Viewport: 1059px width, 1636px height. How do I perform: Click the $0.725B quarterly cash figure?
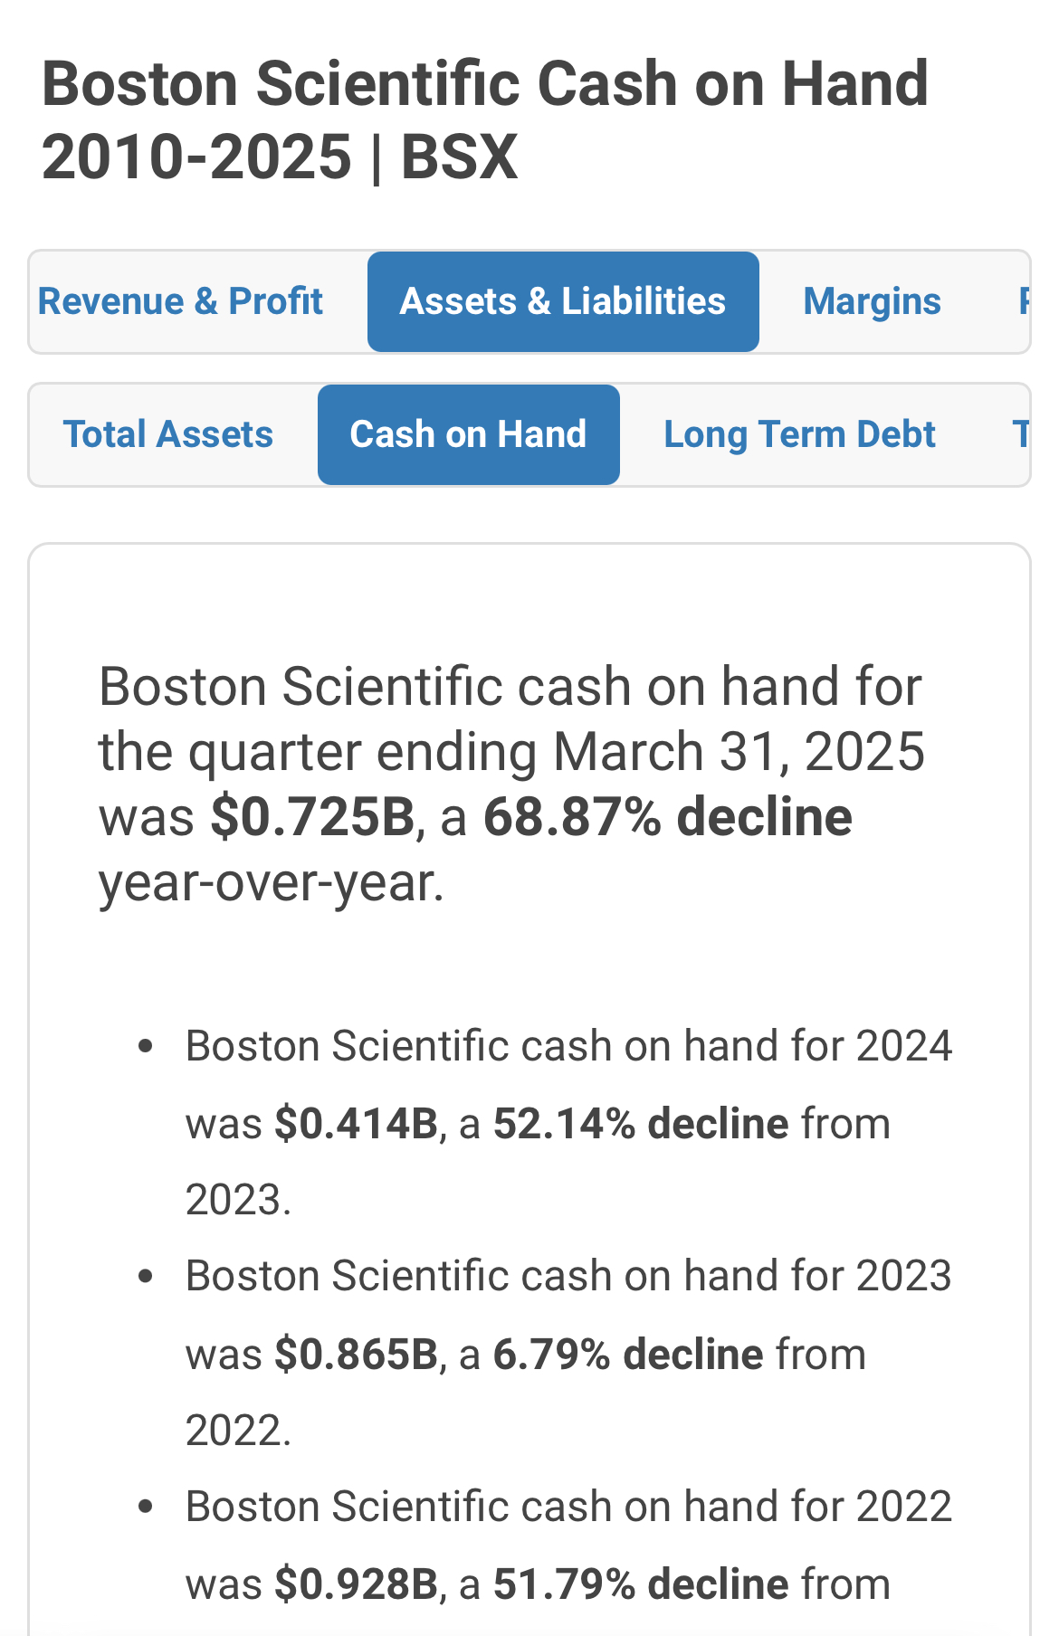312,817
